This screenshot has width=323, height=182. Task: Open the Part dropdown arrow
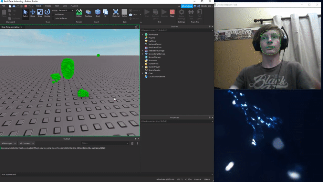tap(98, 19)
